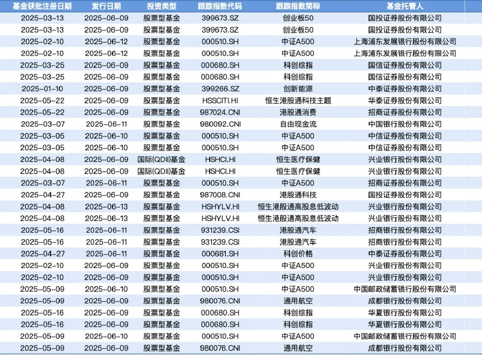Viewport: 482px width, 355px height.
Task: Select 股票型基金 type in the 科创价格 row
Action: click(x=162, y=254)
